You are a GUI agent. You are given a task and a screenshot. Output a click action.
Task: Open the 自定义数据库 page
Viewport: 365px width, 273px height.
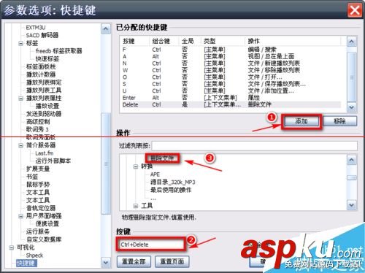click(44, 239)
